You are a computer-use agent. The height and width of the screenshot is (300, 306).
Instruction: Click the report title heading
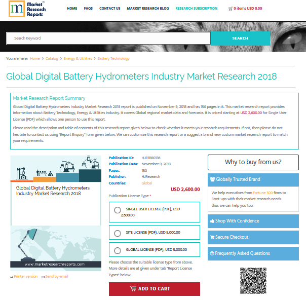click(141, 77)
